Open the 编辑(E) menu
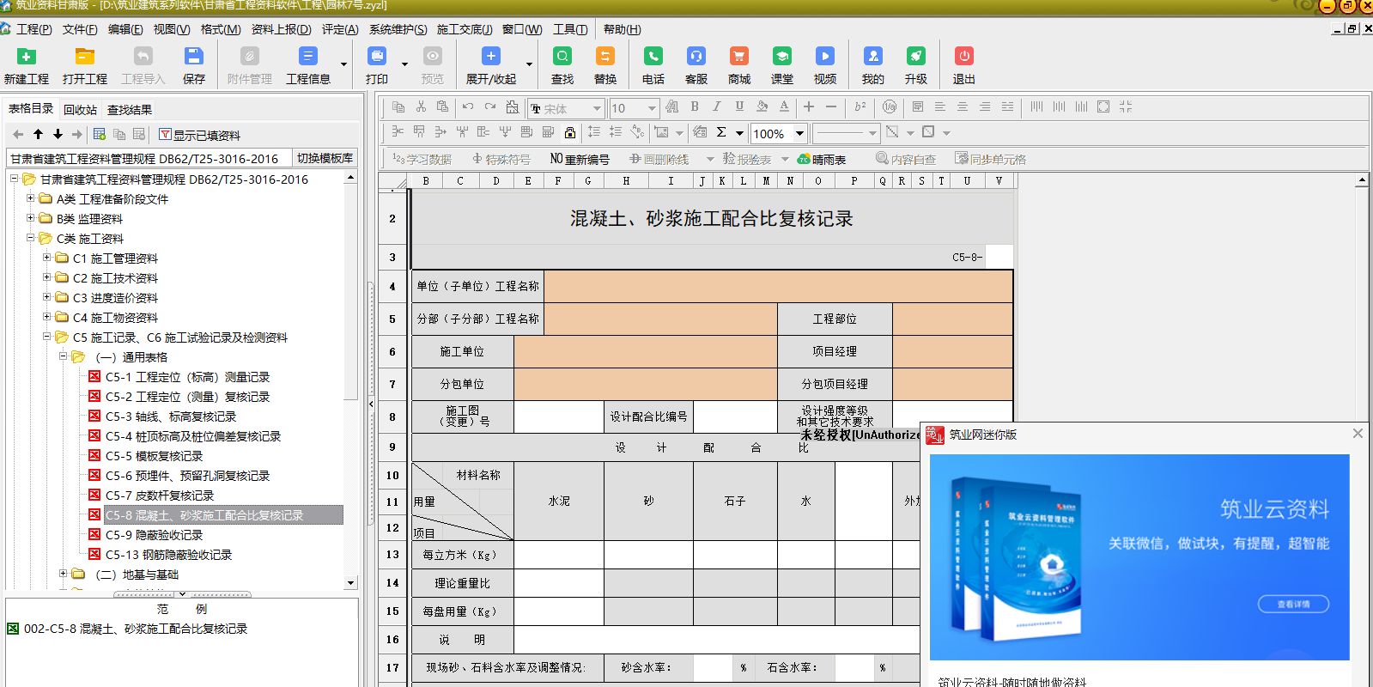Screen dimensions: 1373x687 coord(125,29)
